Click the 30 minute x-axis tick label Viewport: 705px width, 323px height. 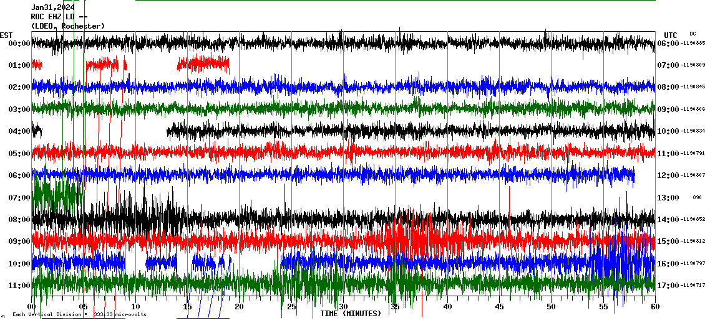coord(343,307)
